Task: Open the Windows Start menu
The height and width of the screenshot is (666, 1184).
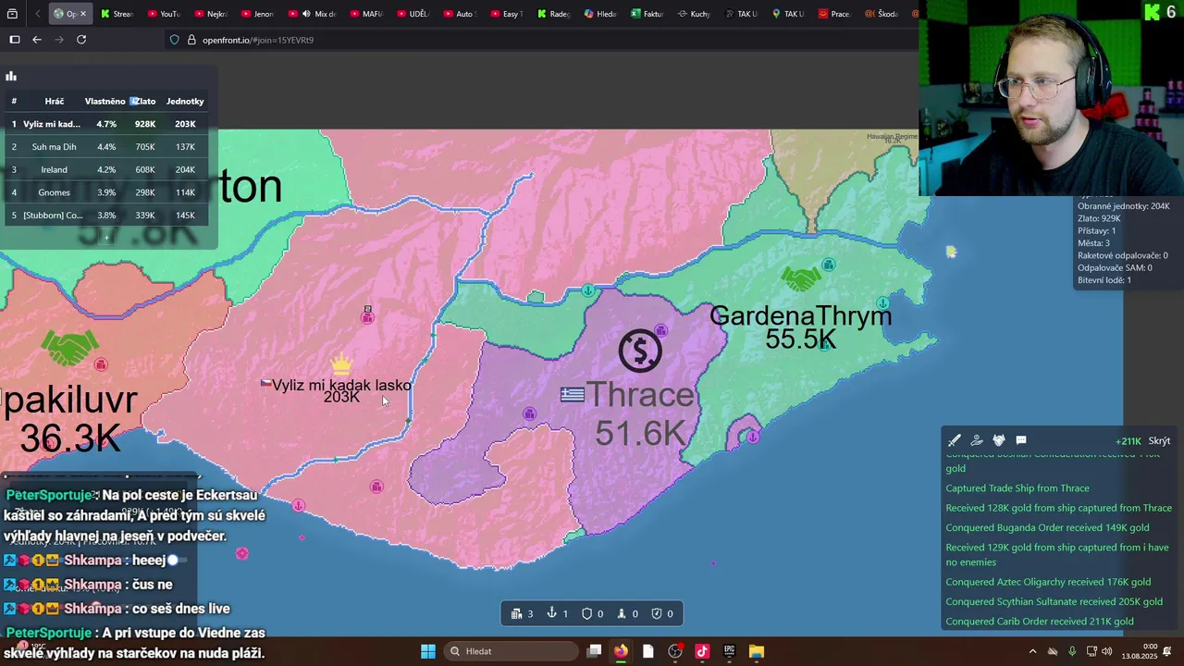Action: click(x=428, y=651)
